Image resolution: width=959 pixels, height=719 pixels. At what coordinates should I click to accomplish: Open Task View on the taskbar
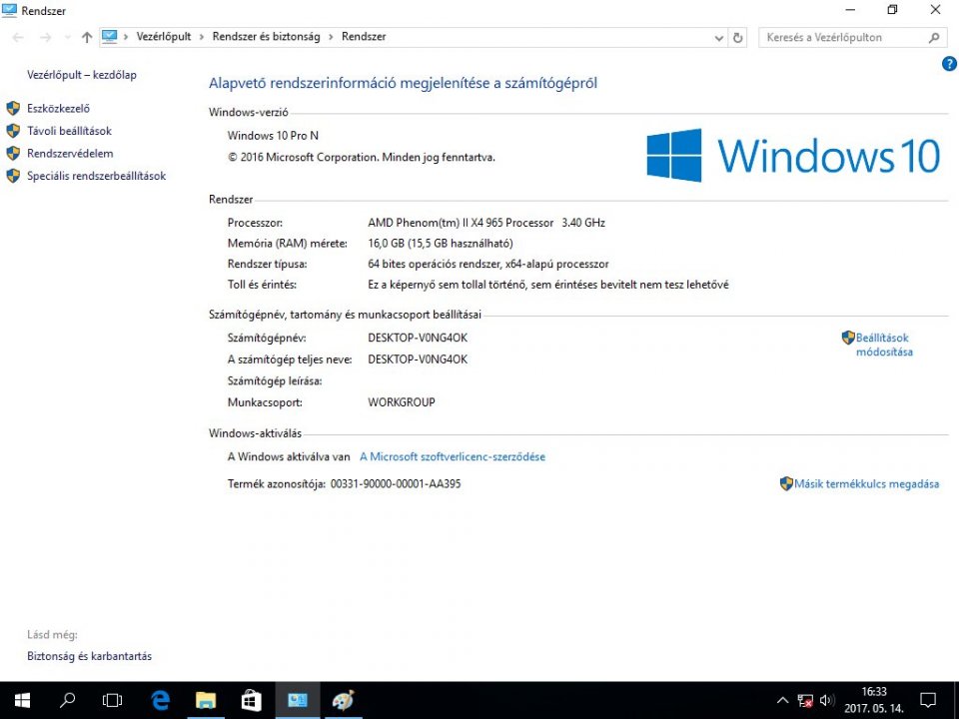[x=113, y=701]
